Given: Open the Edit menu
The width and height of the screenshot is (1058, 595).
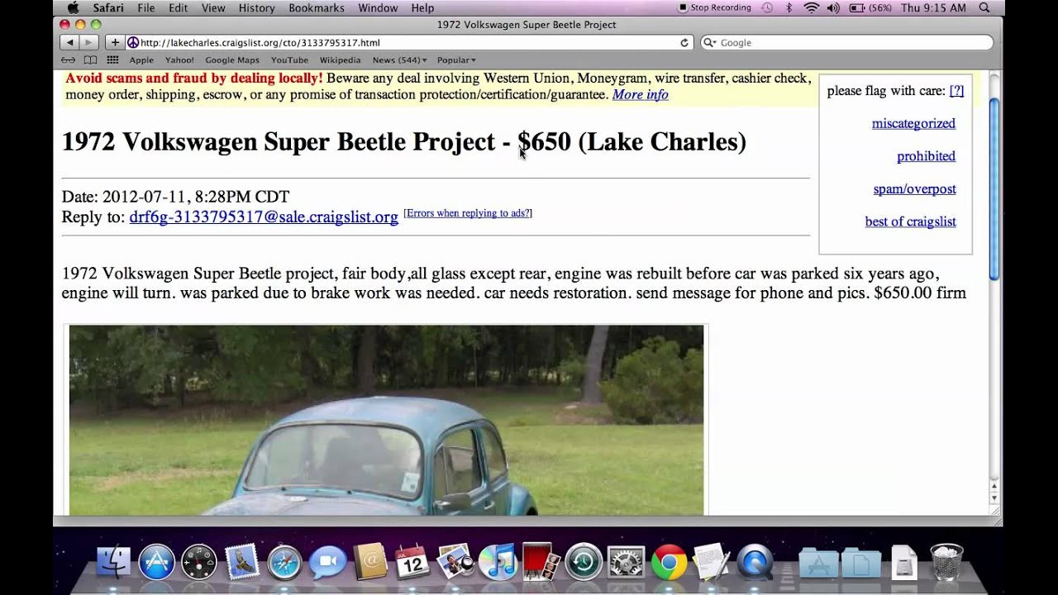Looking at the screenshot, I should pos(178,8).
